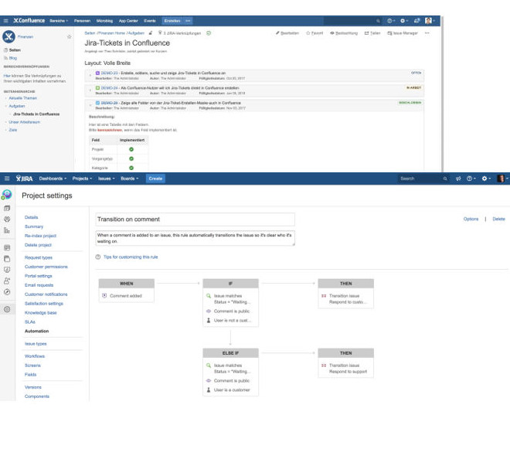This screenshot has width=510, height=466.
Task: Expand the DEMO-23 ticket row
Action: 90,76
